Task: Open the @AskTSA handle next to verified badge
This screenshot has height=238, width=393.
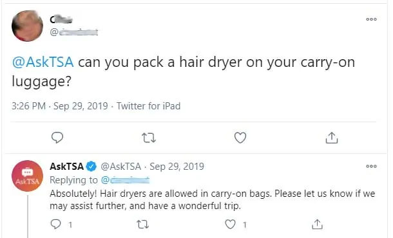Action: [x=121, y=167]
